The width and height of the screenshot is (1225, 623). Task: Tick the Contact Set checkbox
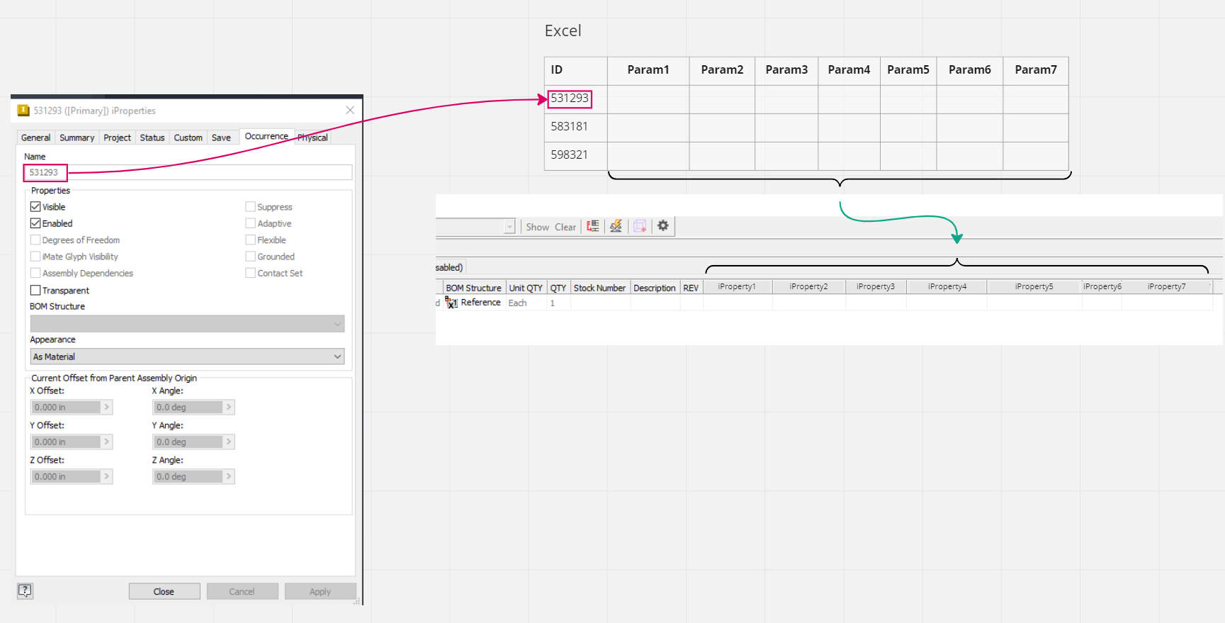(x=250, y=273)
